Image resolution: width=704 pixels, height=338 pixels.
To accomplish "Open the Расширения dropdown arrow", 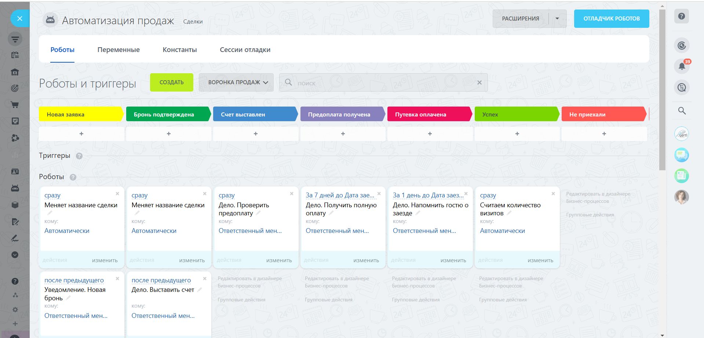I will tap(557, 19).
